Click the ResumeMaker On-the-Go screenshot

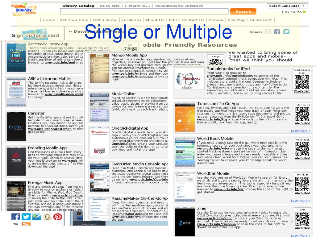(x=100, y=209)
